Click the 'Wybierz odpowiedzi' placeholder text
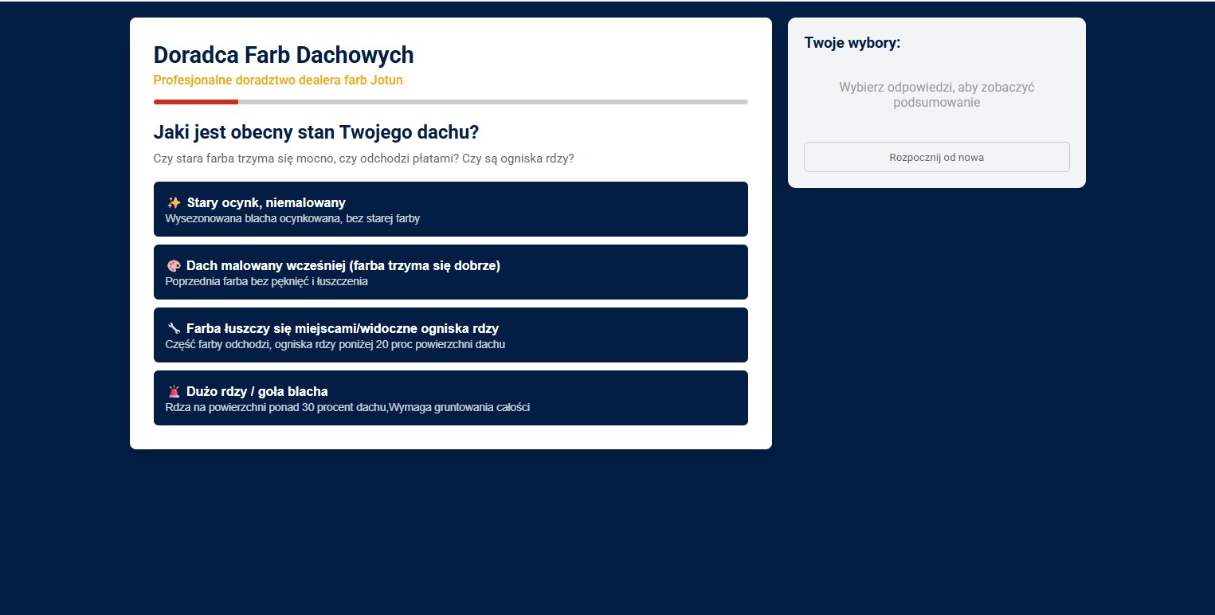Screen dimensions: 1215x615 coord(936,95)
